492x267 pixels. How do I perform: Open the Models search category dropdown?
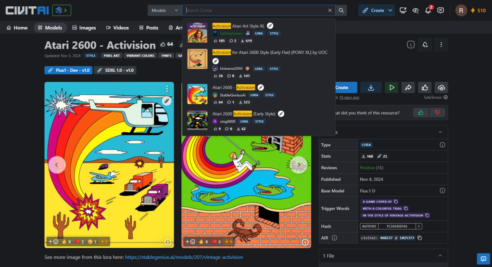pyautogui.click(x=164, y=10)
